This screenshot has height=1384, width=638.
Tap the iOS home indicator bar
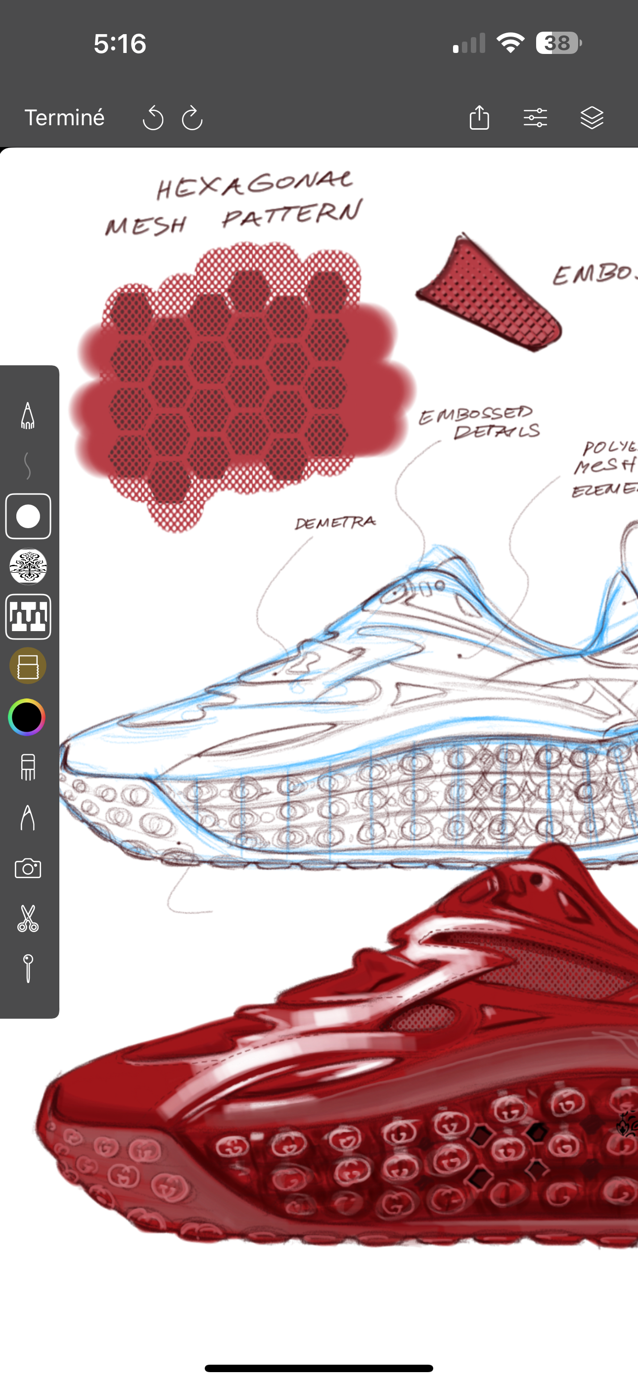319,1368
